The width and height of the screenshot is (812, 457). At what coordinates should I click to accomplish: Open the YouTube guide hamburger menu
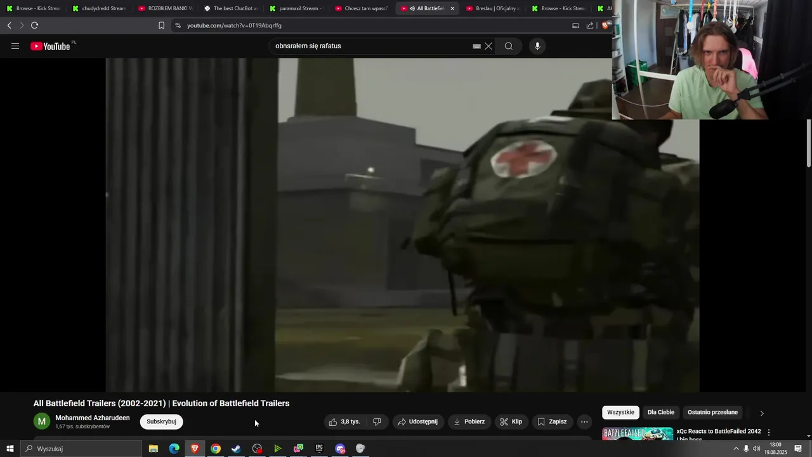(15, 46)
